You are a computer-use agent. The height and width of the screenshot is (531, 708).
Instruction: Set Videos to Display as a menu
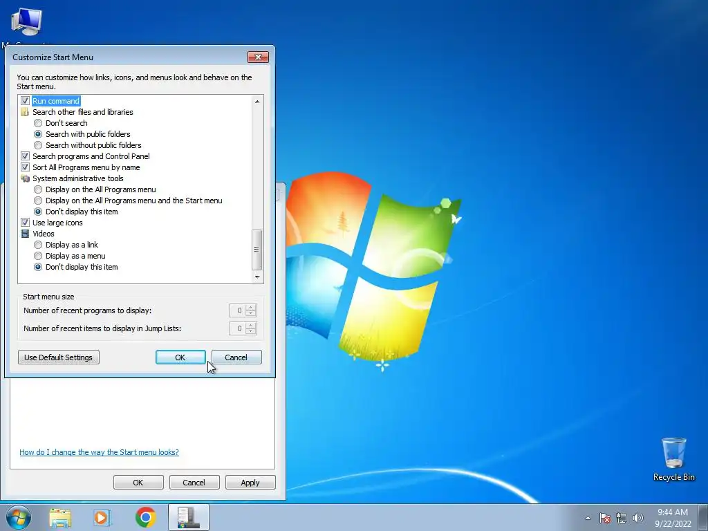[x=38, y=256]
